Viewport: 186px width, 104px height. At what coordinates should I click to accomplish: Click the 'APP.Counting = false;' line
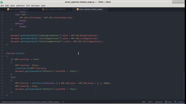[27, 65]
